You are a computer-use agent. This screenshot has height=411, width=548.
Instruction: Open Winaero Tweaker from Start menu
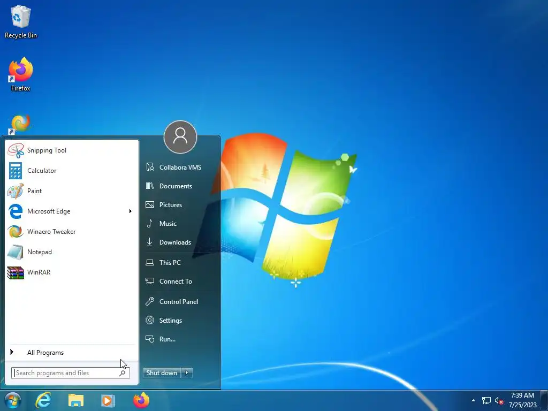pos(72,231)
